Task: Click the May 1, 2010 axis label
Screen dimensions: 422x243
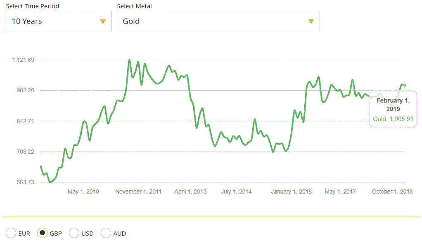Action: point(83,192)
